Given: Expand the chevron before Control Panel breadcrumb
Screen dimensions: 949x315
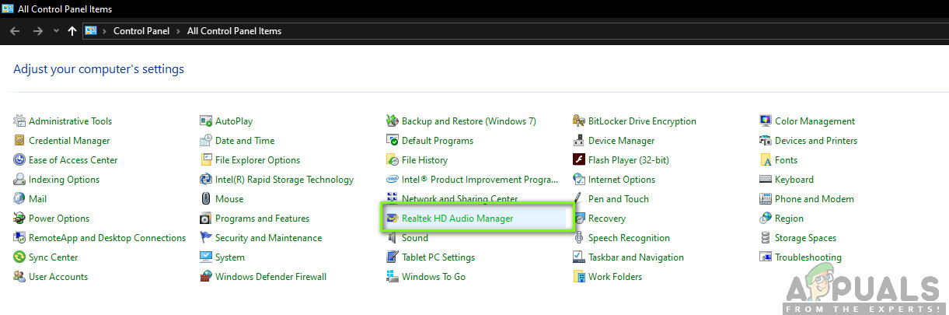Looking at the screenshot, I should coord(105,31).
